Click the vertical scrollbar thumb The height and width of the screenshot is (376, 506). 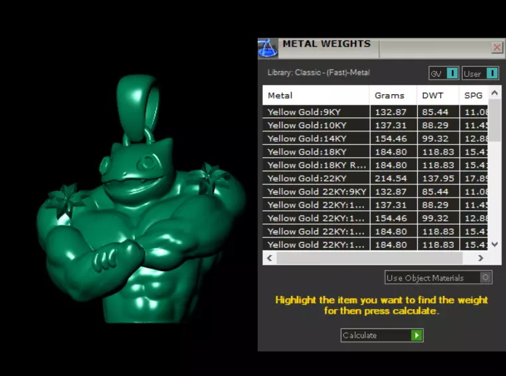(495, 120)
